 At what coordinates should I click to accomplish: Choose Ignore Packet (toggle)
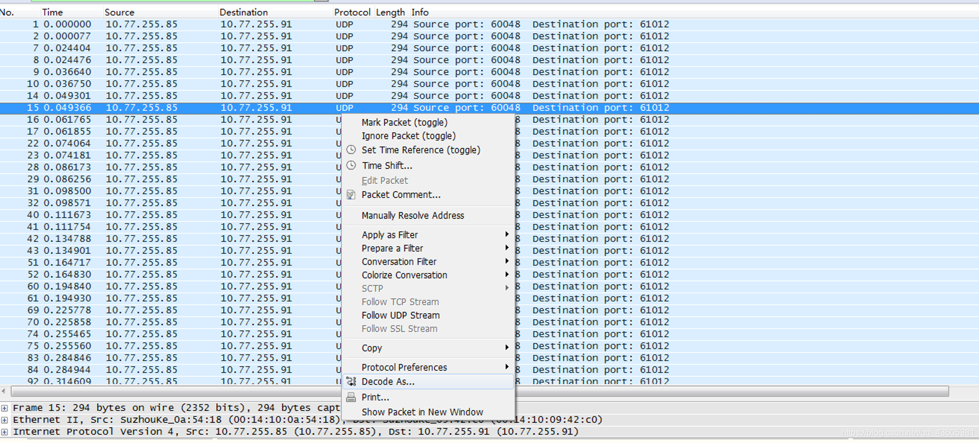(x=408, y=136)
